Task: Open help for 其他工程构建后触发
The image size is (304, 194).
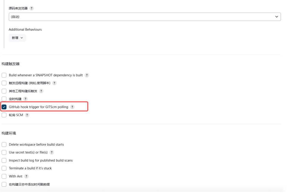Action: click(41, 91)
